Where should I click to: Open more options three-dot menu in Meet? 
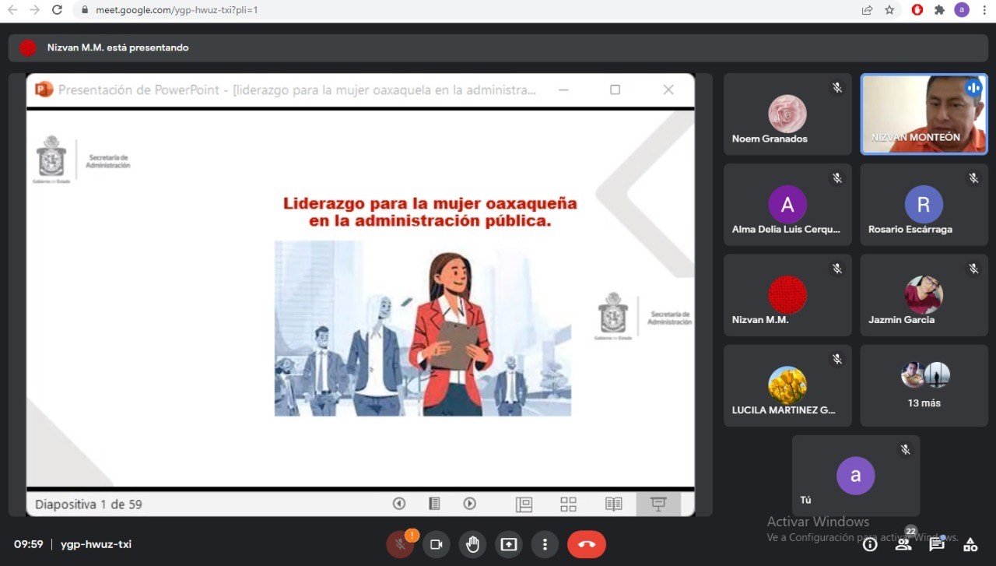coord(545,544)
